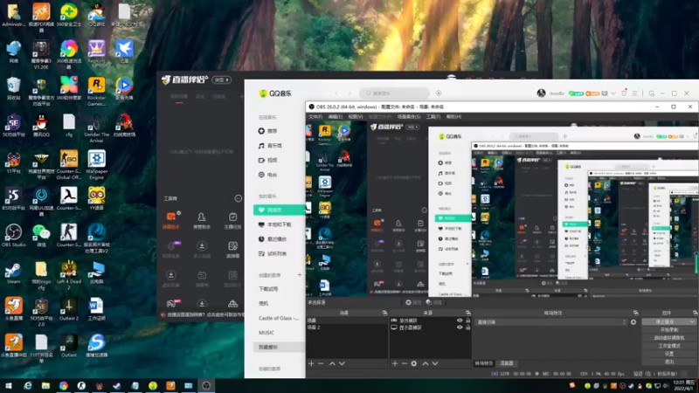
Task: Open 文件(F) menu in OBS
Action: [x=315, y=117]
